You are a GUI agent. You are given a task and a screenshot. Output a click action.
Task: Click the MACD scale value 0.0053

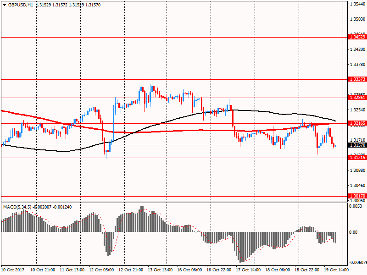point(355,206)
